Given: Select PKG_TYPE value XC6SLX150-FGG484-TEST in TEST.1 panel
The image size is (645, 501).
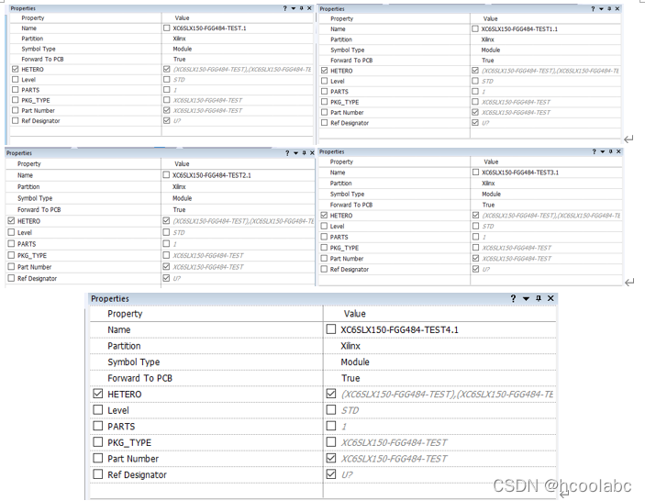Looking at the screenshot, I should 207,100.
